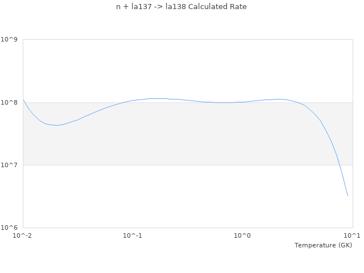Screen dimensions: 364x273
Task: Click the blue curve's leftmost starting point
Action: pyautogui.click(x=23, y=100)
